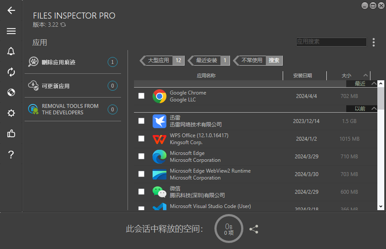Click the 删除应用痕迹 count circle 1
386x249 pixels.
112,62
